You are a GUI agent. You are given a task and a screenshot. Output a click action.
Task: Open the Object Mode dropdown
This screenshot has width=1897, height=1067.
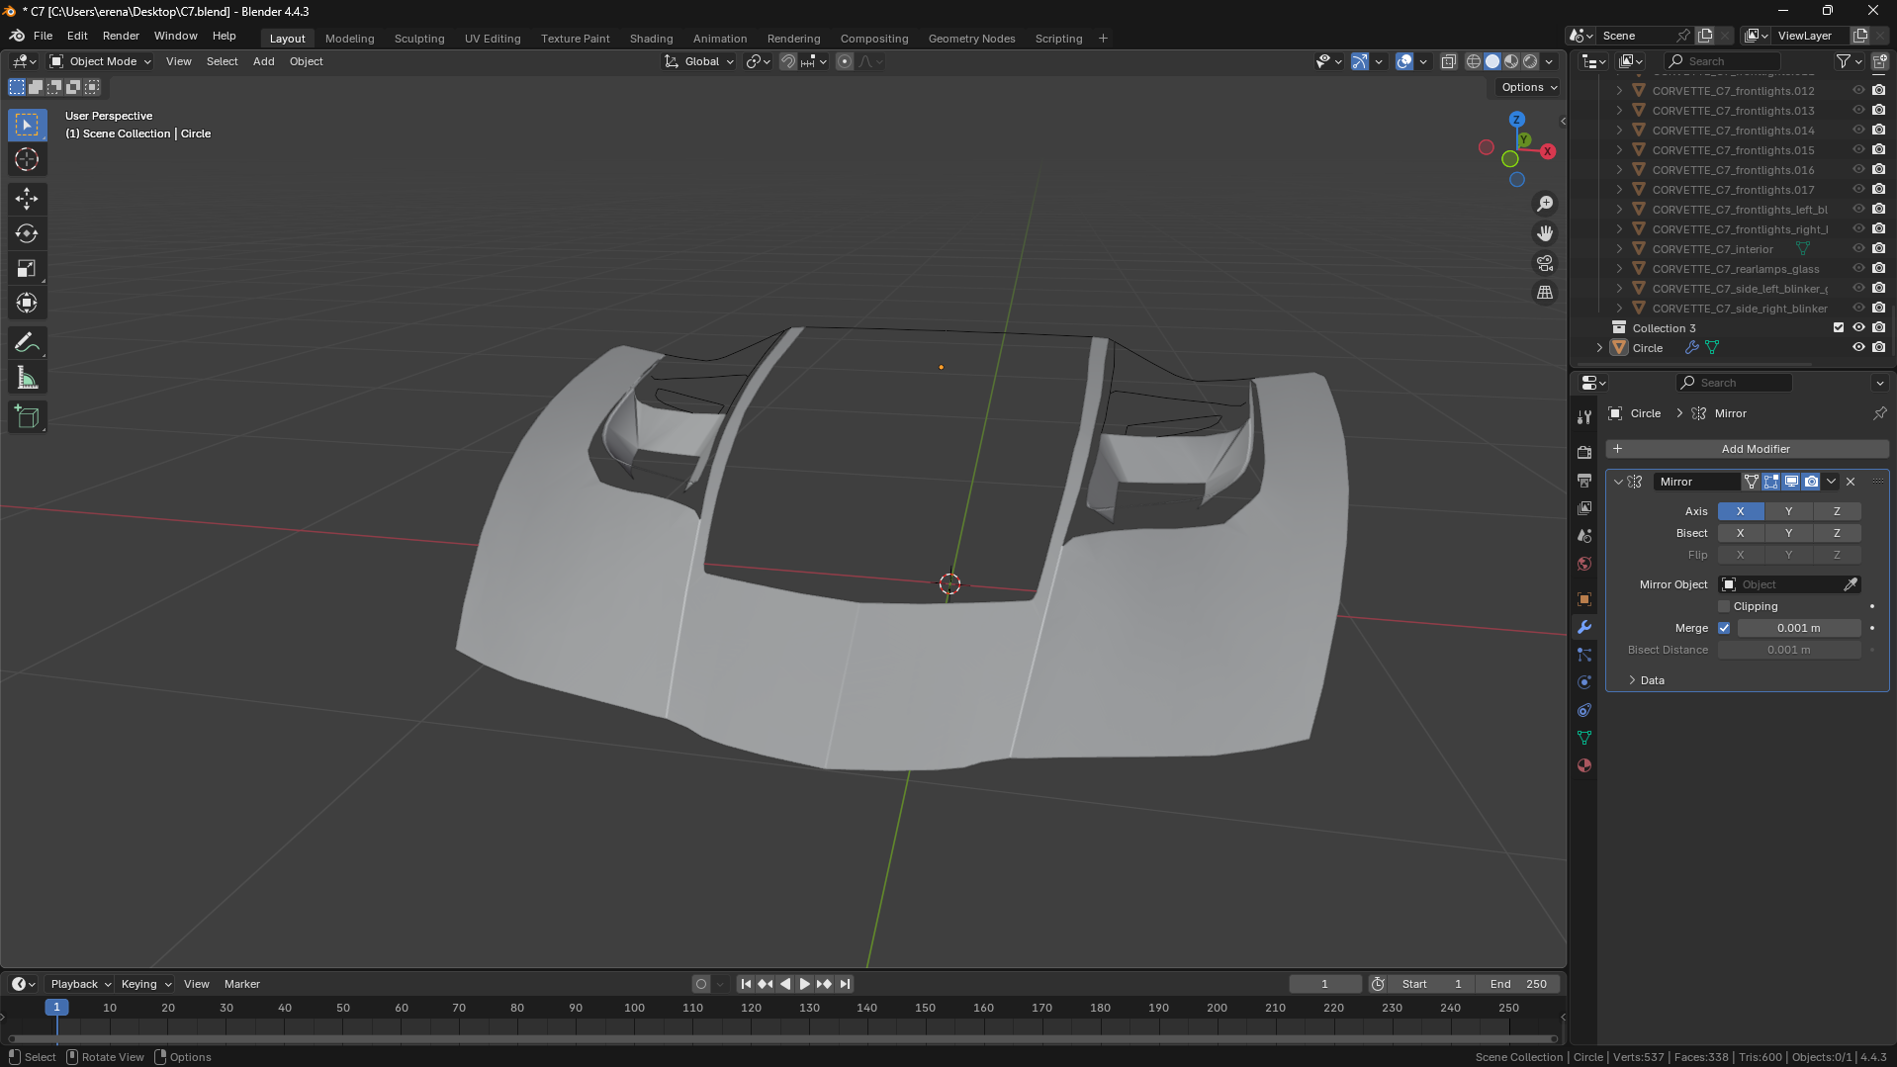pyautogui.click(x=101, y=61)
